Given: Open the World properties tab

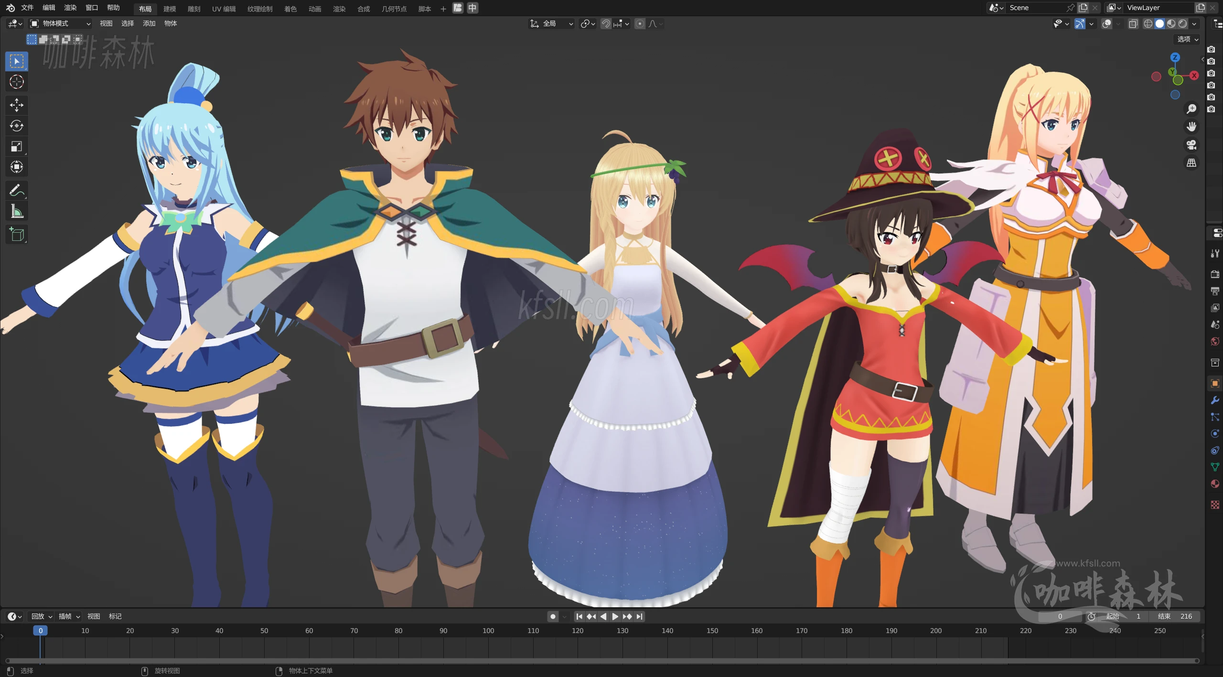Looking at the screenshot, I should pyautogui.click(x=1215, y=341).
